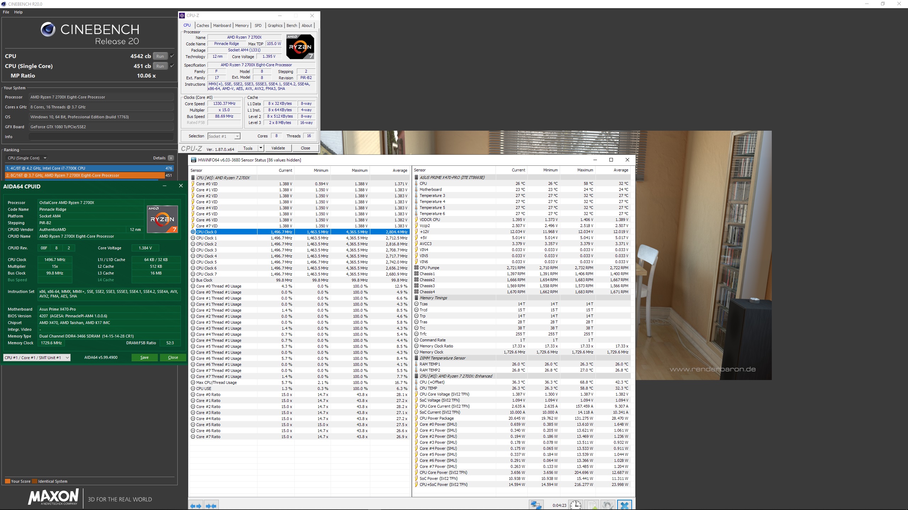Click the AIDA64 Save button
Viewport: 908px width, 510px height.
[143, 357]
